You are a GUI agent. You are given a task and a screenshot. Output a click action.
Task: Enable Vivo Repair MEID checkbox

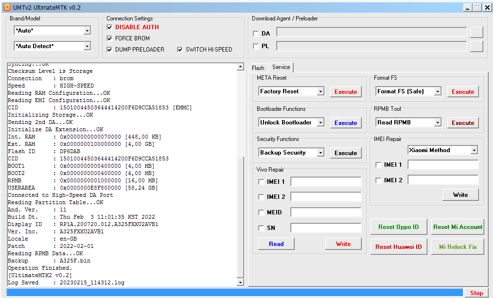[x=261, y=212]
